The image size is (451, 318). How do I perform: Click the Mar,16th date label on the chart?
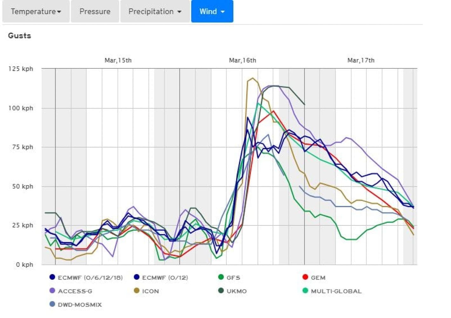click(243, 60)
